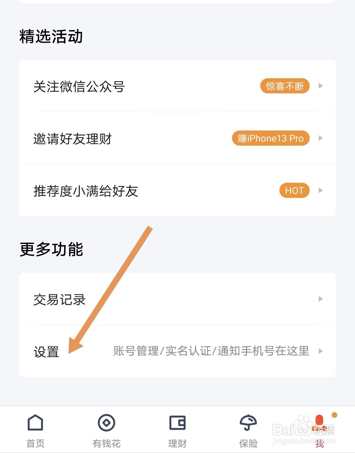Screen dimensions: 355x453
Task: Open the 保险 umbrella icon
Action: click(248, 423)
